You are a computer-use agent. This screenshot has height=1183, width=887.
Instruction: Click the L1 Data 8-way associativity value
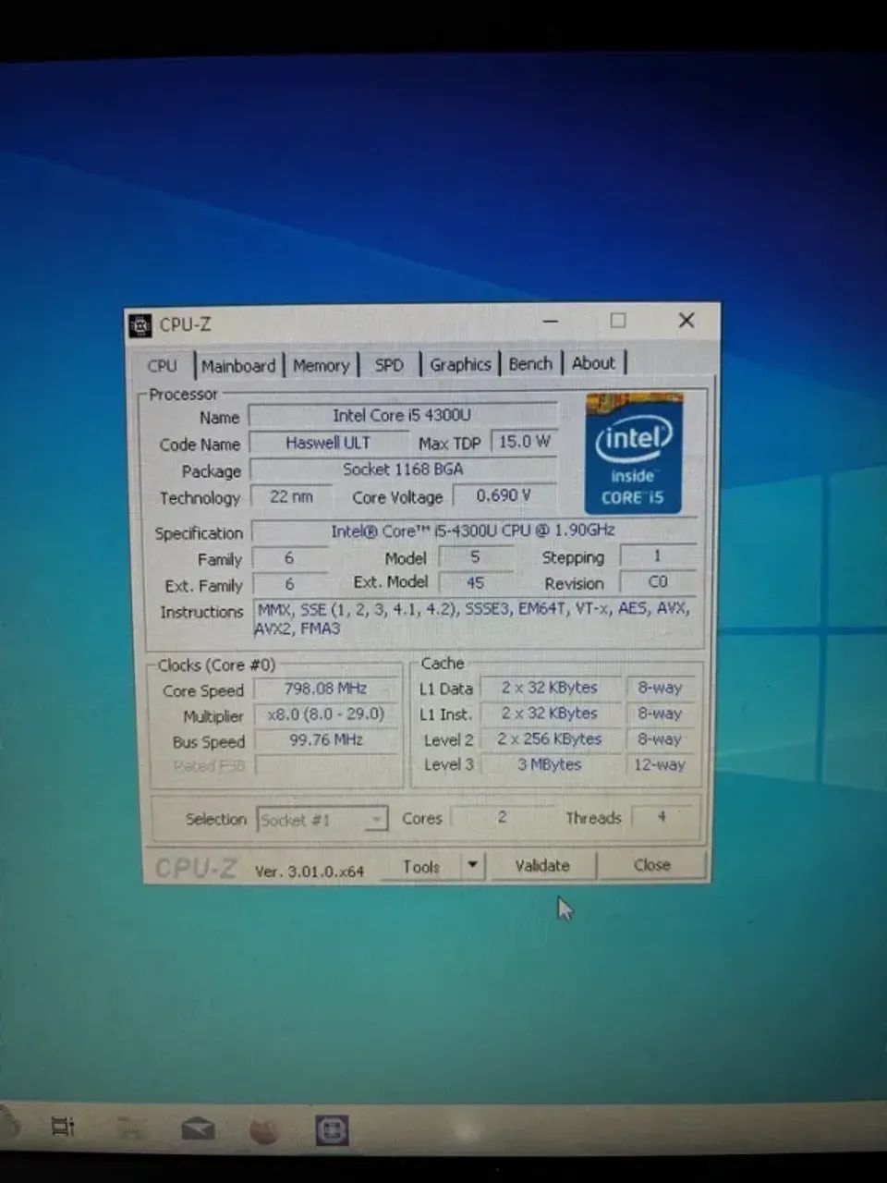[660, 688]
